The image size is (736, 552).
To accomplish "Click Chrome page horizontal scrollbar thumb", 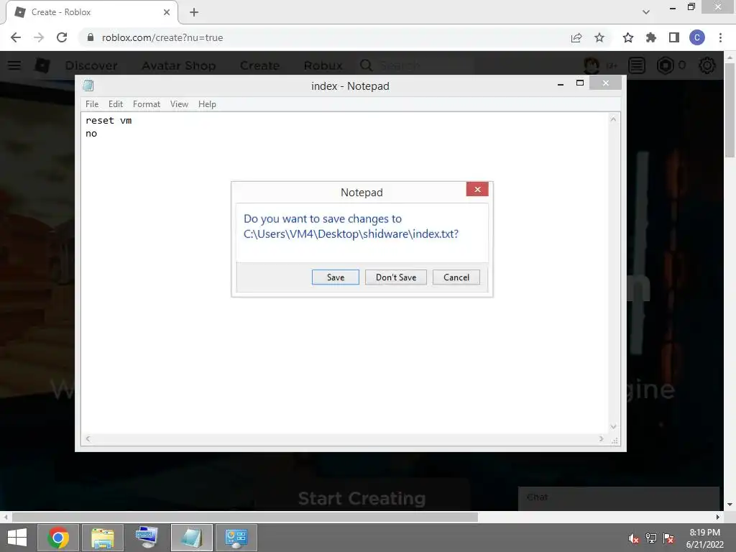I will [245, 517].
